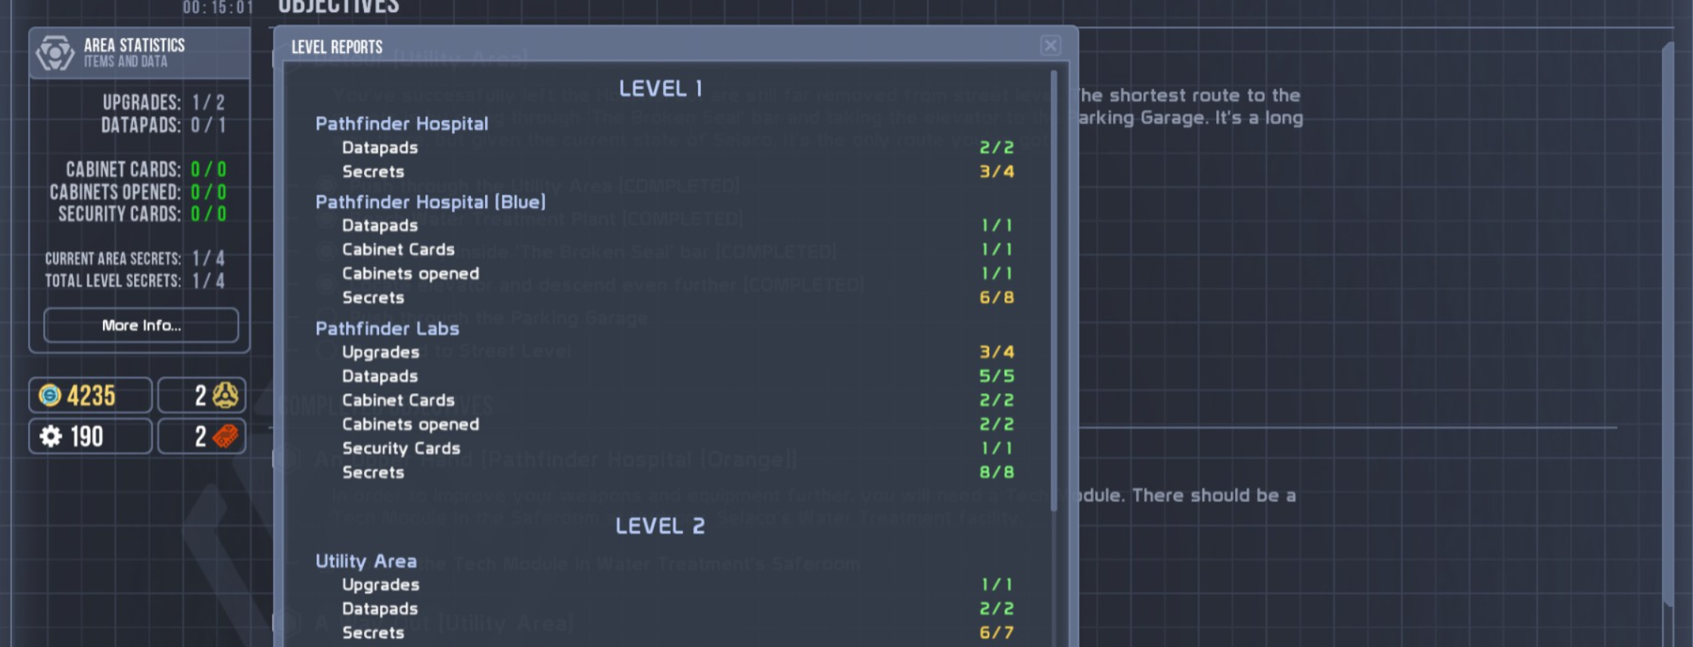This screenshot has height=647, width=1693.
Task: Click the 4235 credits counter
Action: 91,395
